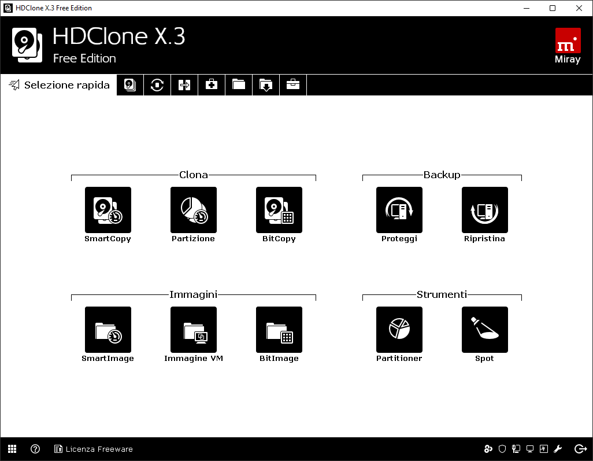The image size is (593, 461).
Task: Open settings via the wrench icon
Action: point(557,449)
